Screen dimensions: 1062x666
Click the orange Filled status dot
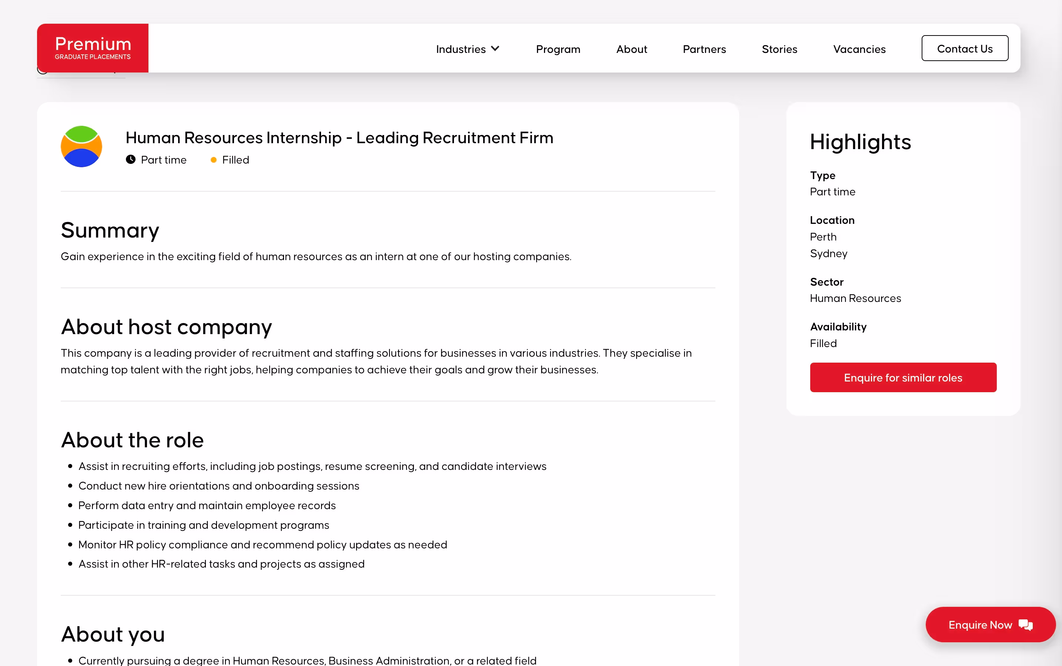tap(213, 160)
